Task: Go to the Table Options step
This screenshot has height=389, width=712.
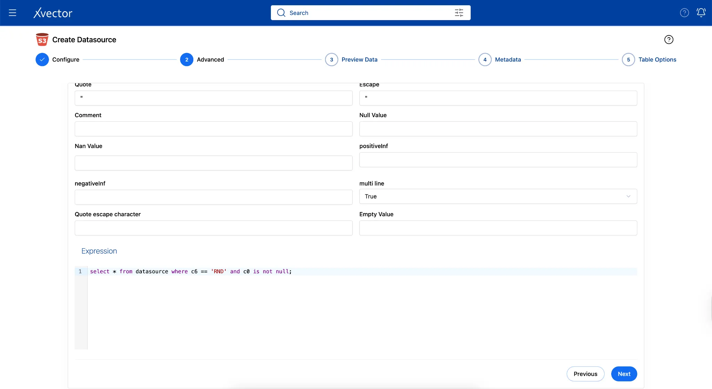Action: [657, 59]
